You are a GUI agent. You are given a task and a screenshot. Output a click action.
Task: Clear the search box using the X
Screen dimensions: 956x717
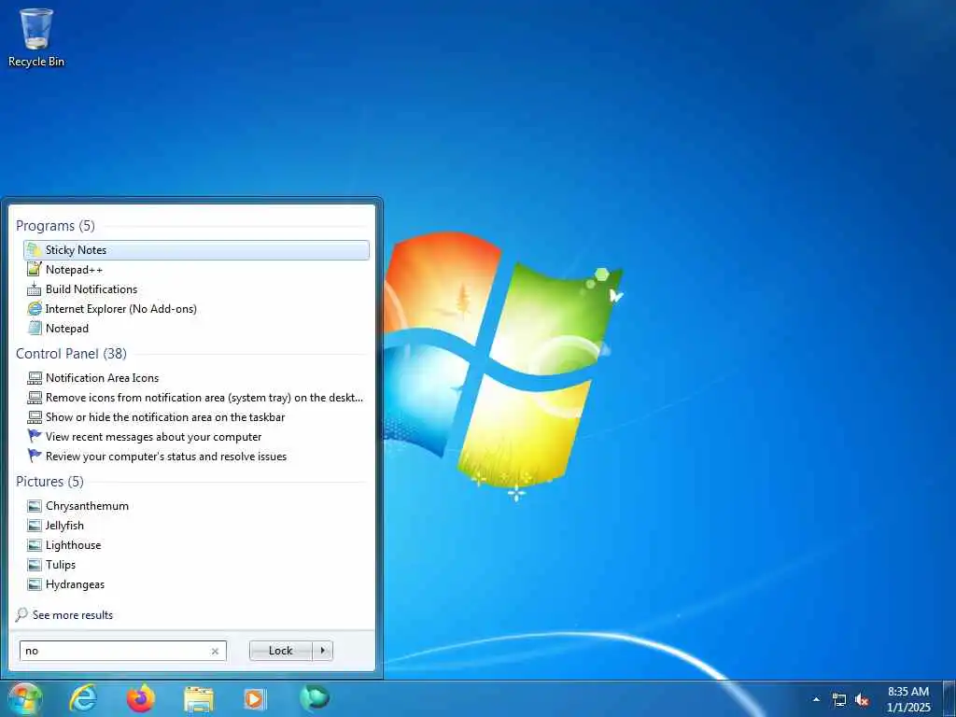(x=215, y=651)
